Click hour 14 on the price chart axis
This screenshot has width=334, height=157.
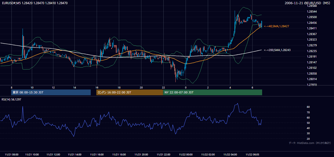click(75, 87)
